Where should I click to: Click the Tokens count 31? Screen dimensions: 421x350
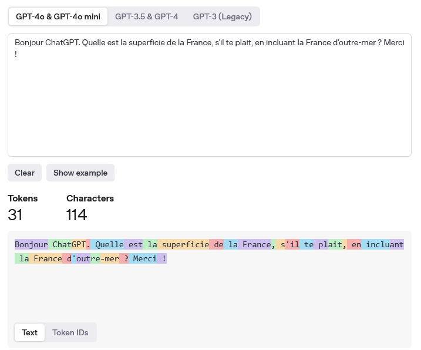click(15, 215)
